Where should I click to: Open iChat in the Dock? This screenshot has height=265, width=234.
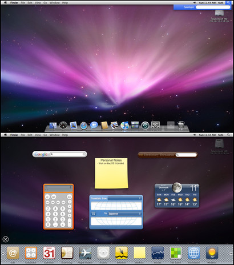(x=94, y=125)
